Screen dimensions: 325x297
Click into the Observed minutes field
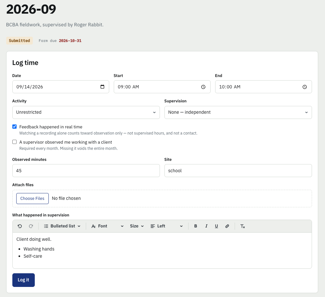(x=86, y=171)
